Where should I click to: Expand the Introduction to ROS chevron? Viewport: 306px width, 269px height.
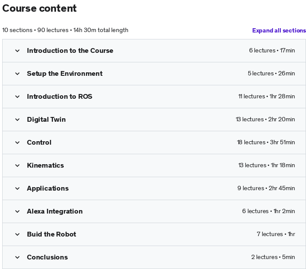(x=17, y=97)
